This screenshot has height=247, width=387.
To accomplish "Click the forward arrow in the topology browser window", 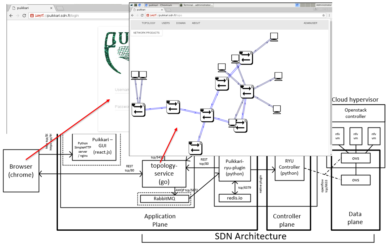I will click(x=137, y=15).
